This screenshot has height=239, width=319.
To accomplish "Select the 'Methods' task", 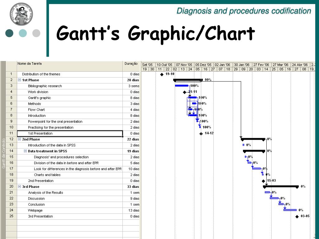I will (x=70, y=104).
